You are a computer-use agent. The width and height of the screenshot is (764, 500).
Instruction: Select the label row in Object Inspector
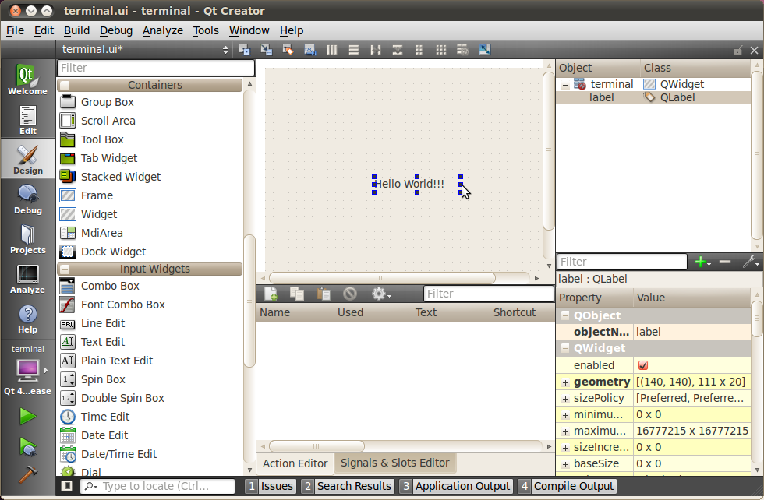pyautogui.click(x=653, y=97)
